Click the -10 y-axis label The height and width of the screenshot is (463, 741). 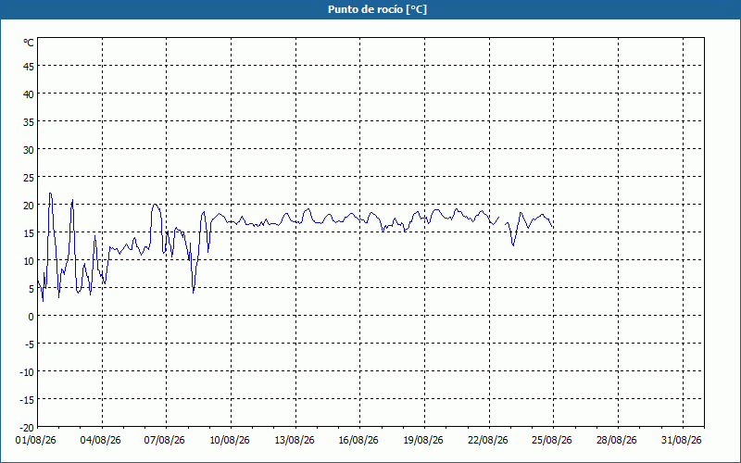point(27,372)
